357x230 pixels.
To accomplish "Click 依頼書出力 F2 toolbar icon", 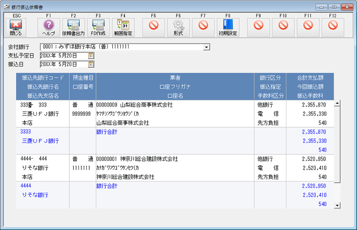I will 73,27.
